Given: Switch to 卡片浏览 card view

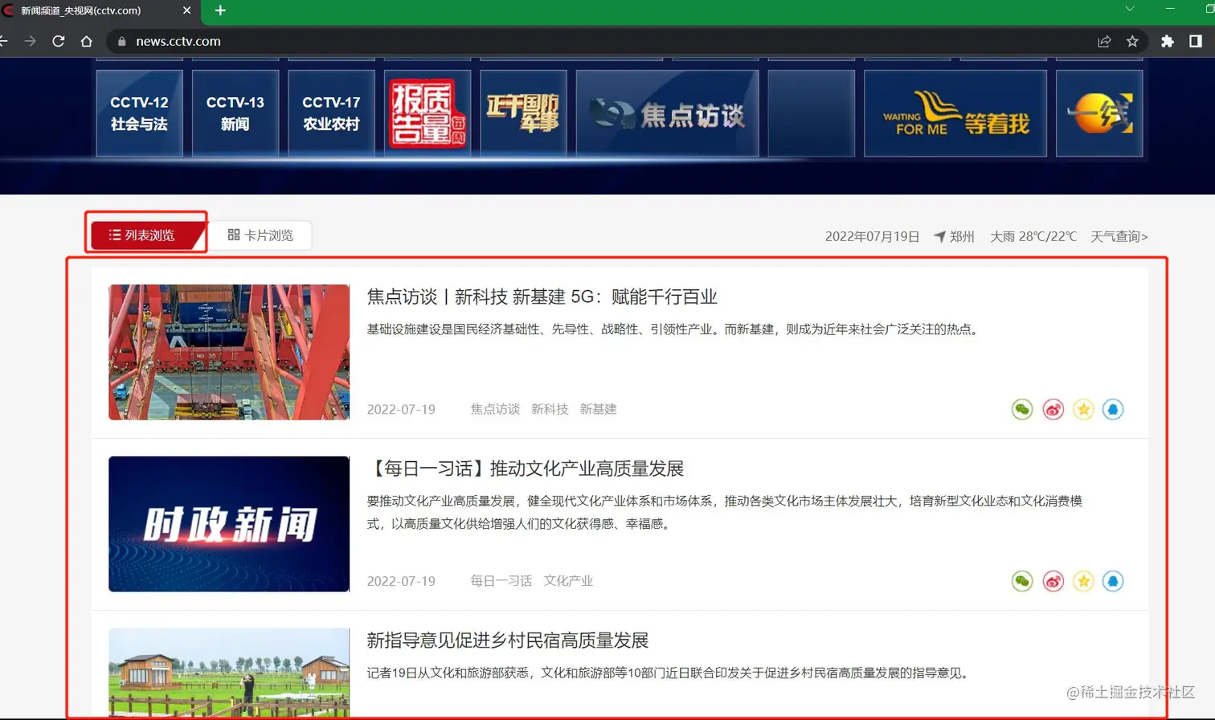Looking at the screenshot, I should pyautogui.click(x=260, y=235).
